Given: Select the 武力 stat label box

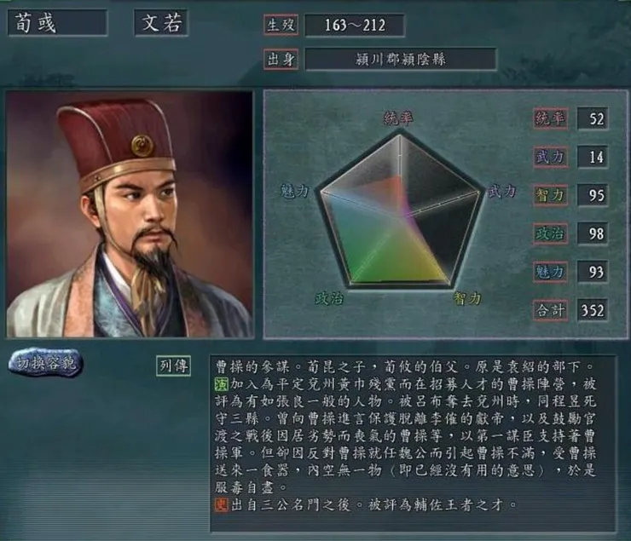Looking at the screenshot, I should coord(551,157).
